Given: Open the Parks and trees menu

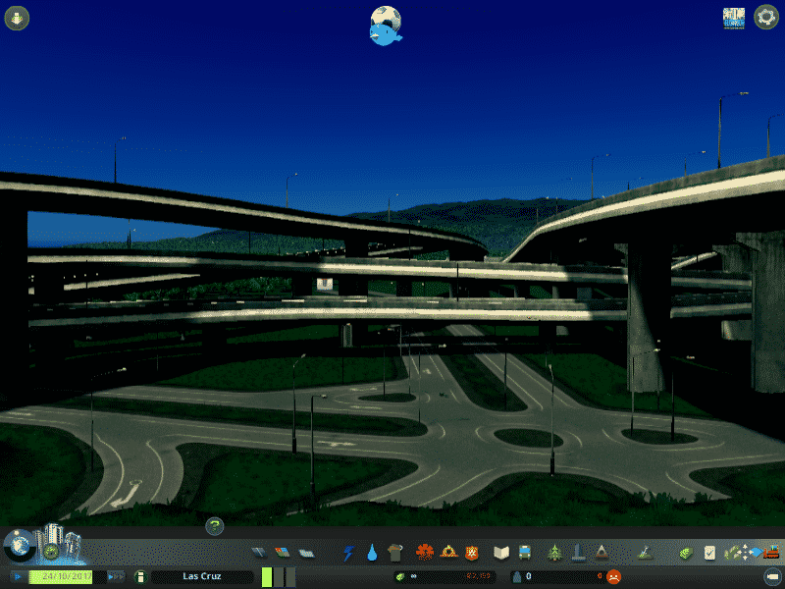Looking at the screenshot, I should [554, 554].
